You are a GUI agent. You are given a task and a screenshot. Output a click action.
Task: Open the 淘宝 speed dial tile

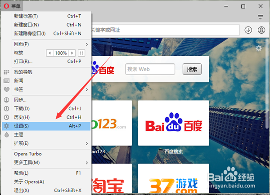tap(112, 178)
